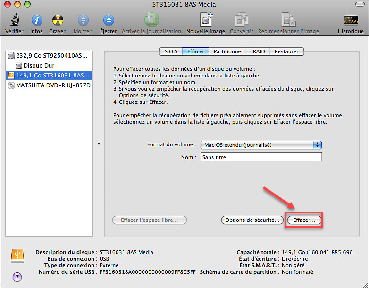369x288 pixels.
Task: Click the Monter toolbar icon
Action: tap(83, 21)
